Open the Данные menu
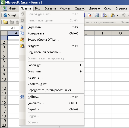The image size is (129, 128). click(x=94, y=8)
